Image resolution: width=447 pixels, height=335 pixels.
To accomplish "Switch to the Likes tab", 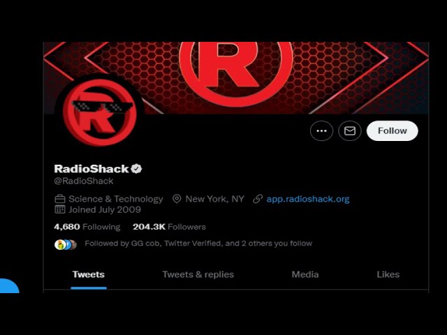I will 388,274.
